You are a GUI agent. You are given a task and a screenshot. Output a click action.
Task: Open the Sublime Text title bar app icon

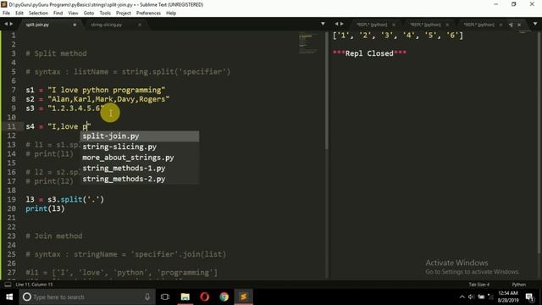3,4
